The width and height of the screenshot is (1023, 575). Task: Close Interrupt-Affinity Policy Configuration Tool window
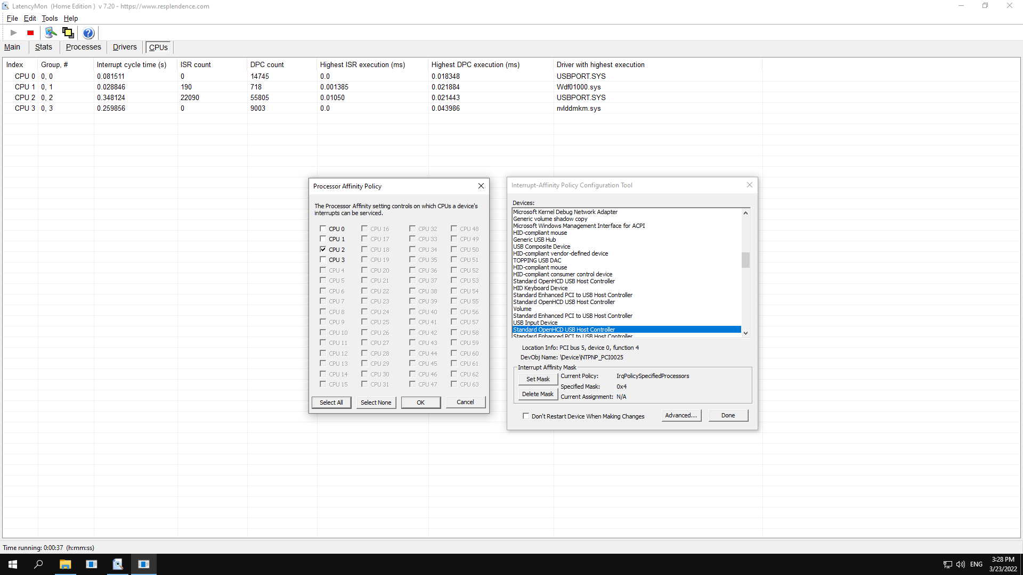pyautogui.click(x=750, y=185)
